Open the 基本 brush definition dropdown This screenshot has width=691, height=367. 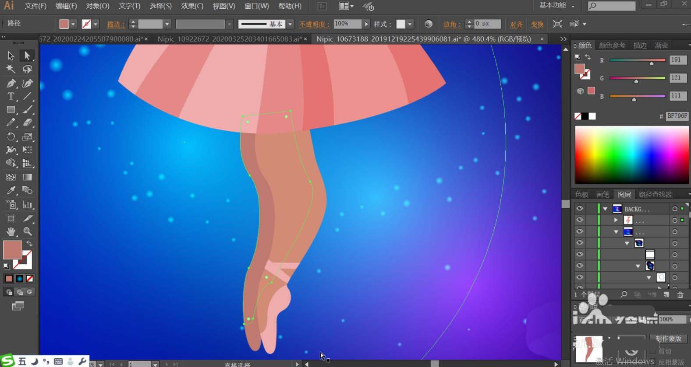[x=290, y=24]
